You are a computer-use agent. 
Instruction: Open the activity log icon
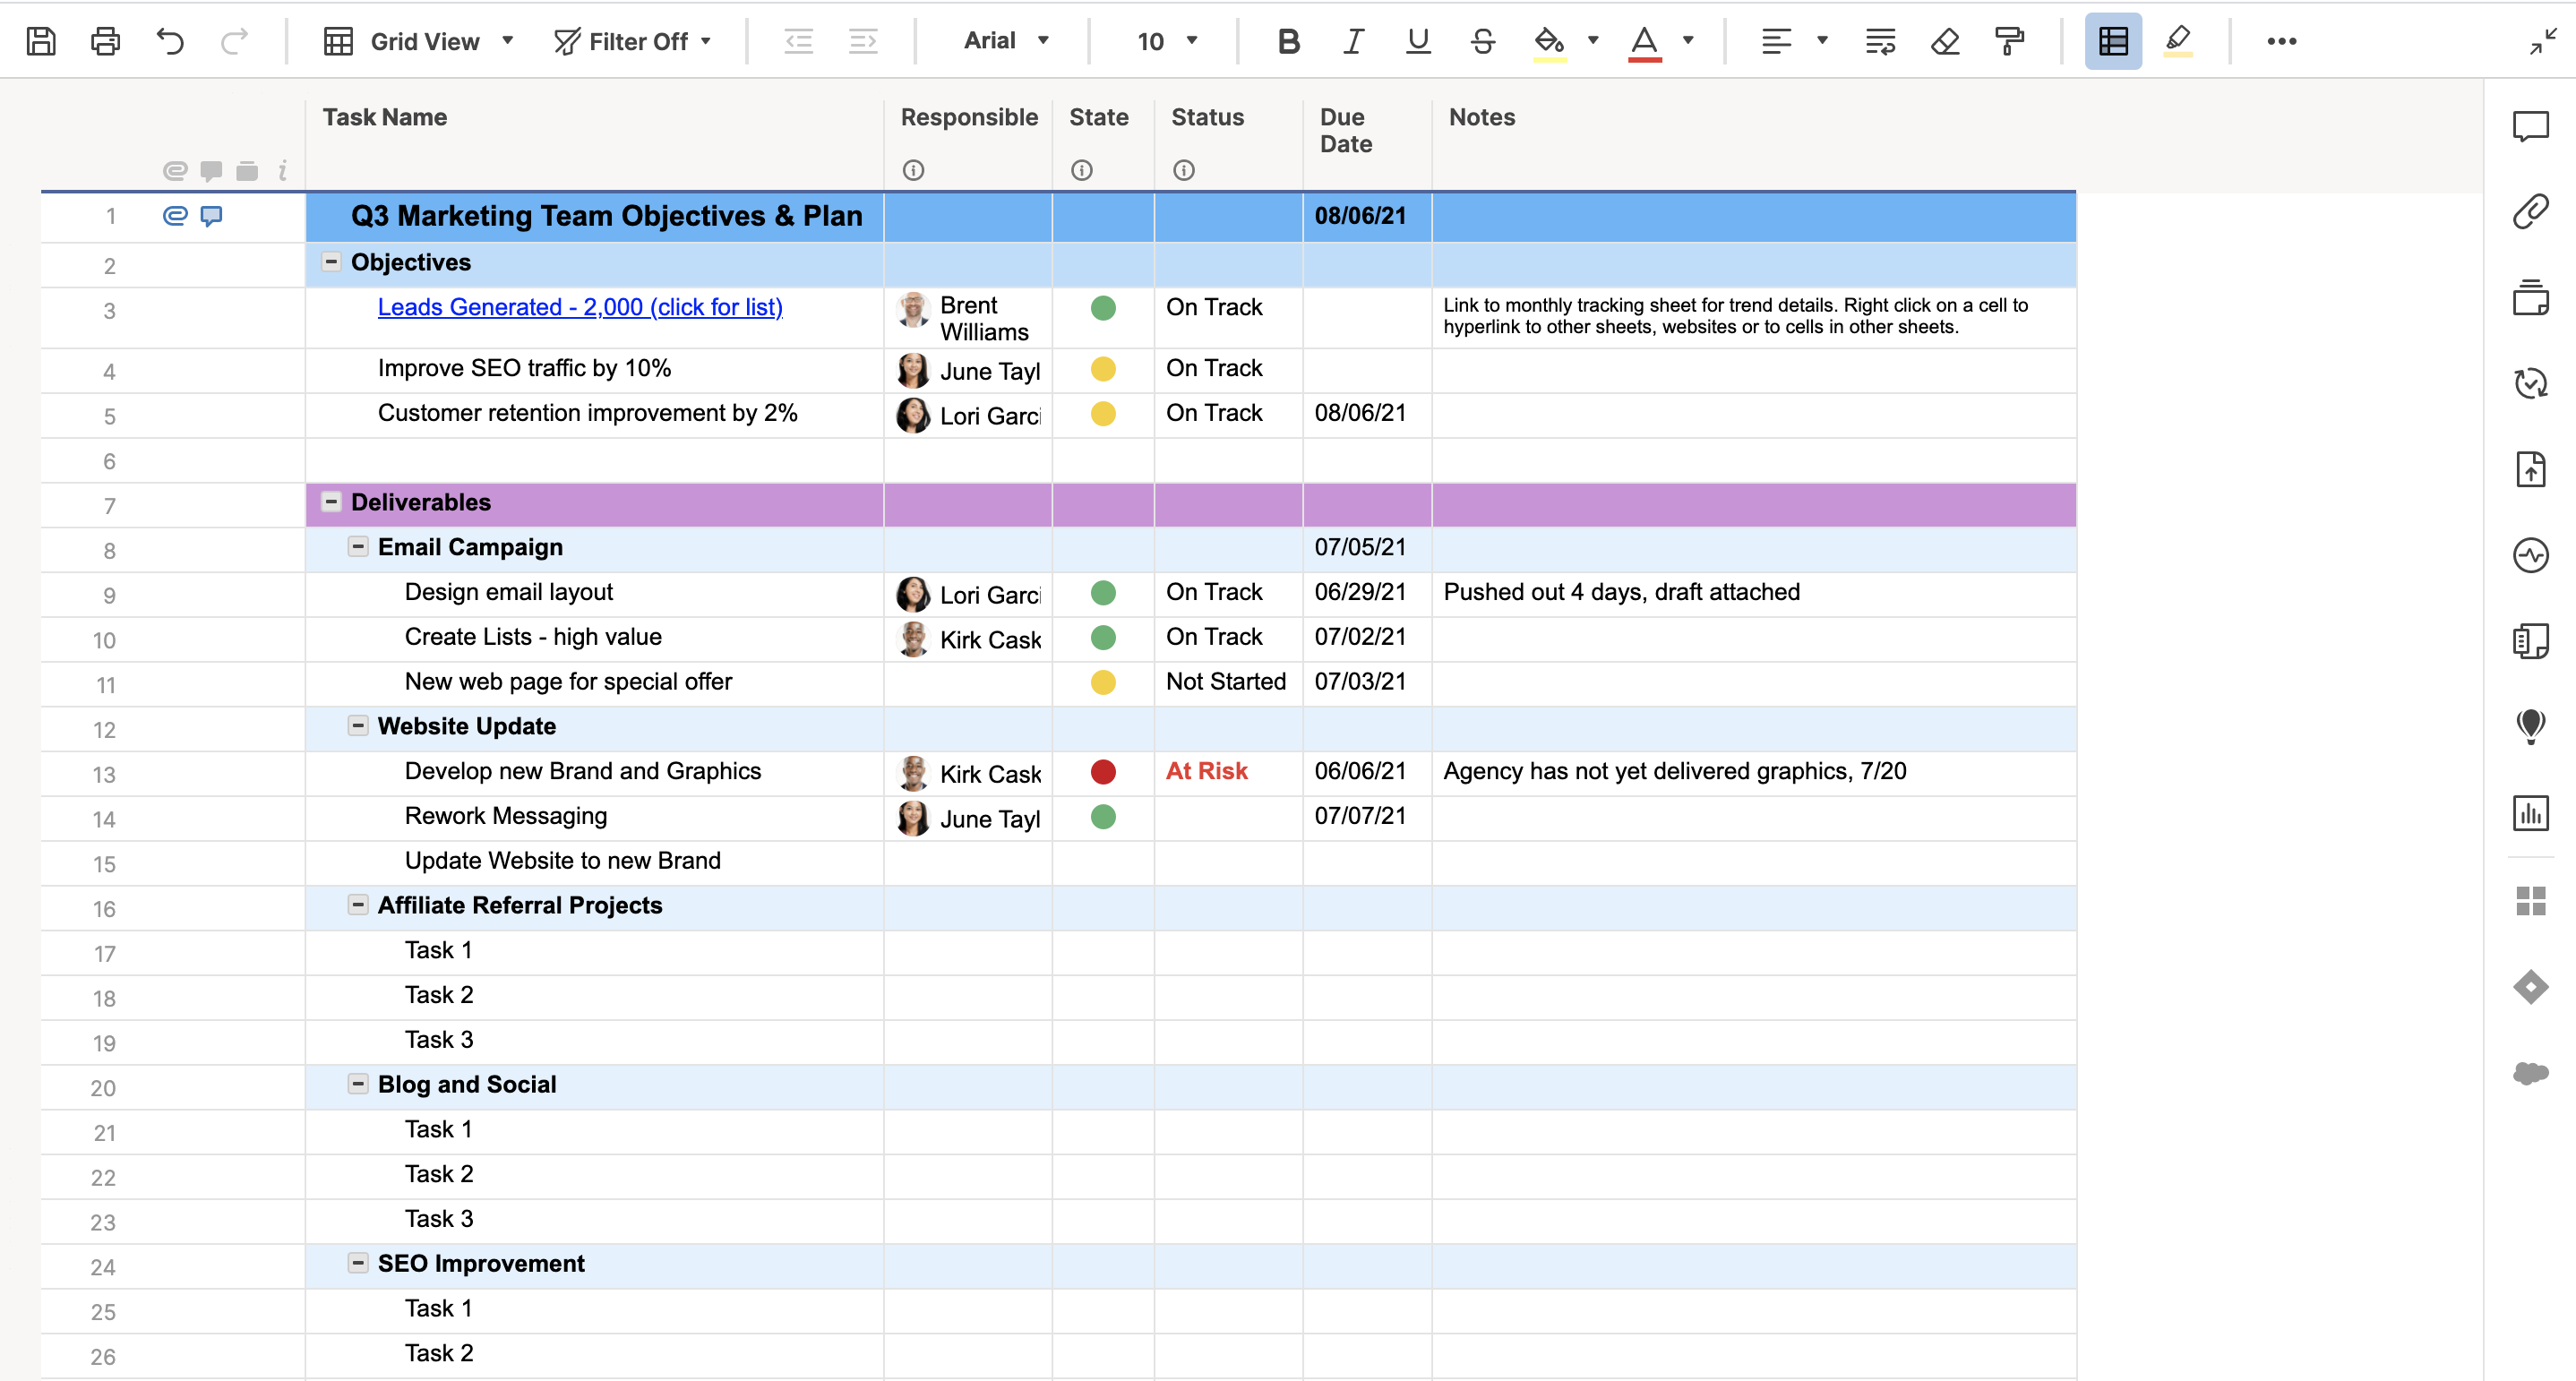[2530, 555]
